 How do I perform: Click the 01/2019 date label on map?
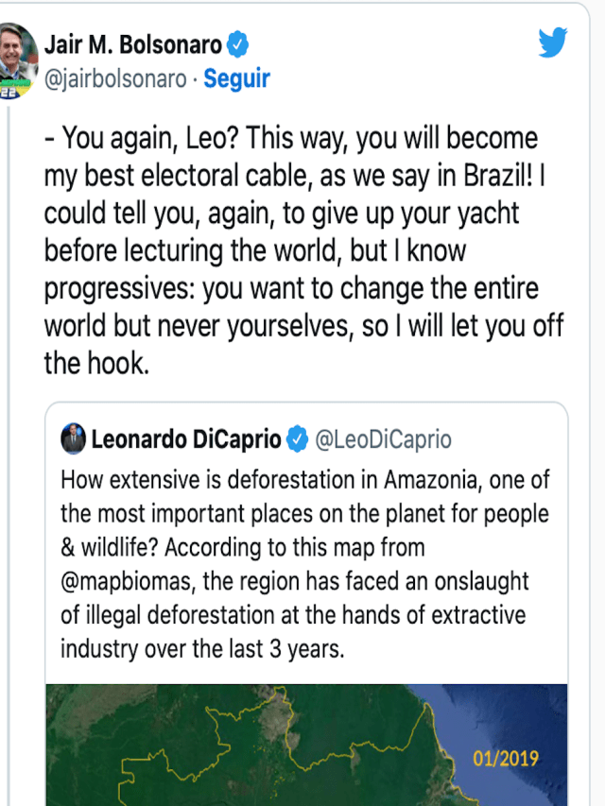tap(506, 758)
